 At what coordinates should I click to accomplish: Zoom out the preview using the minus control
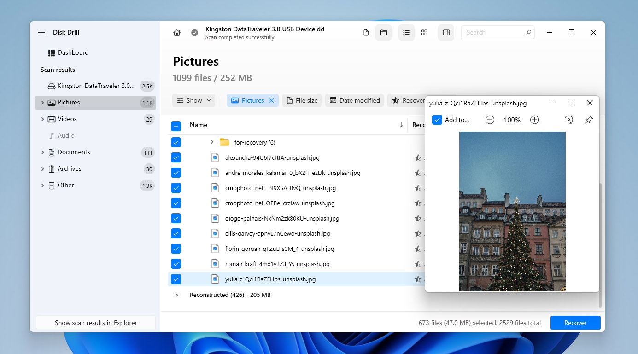490,120
